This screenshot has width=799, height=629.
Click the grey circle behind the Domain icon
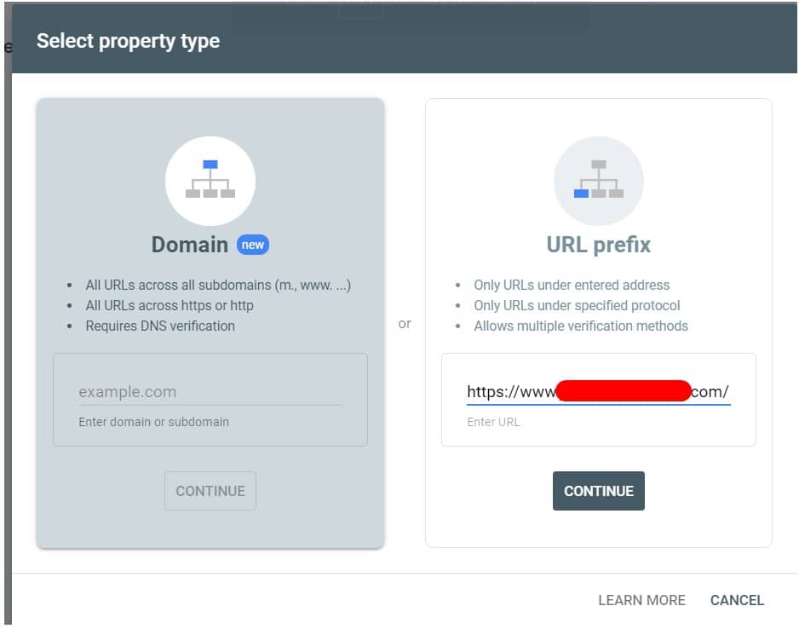[x=210, y=182]
